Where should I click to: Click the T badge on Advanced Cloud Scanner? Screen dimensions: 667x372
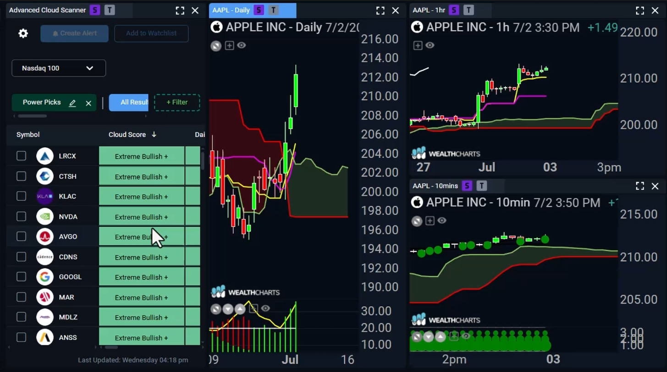point(110,10)
